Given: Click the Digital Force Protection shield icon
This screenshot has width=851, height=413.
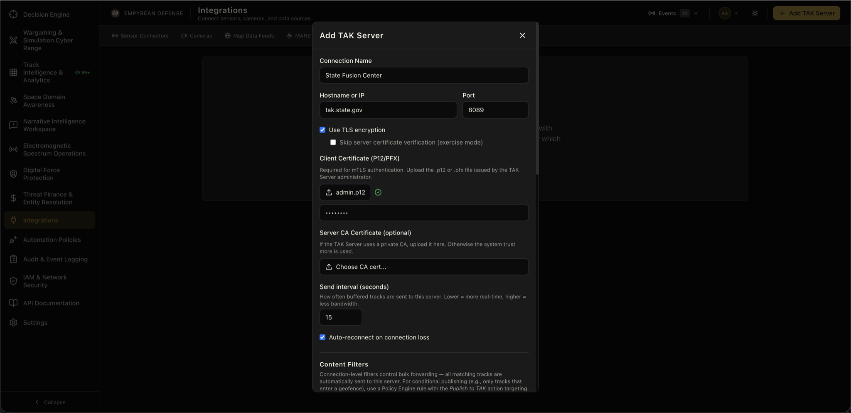Looking at the screenshot, I should pyautogui.click(x=13, y=174).
